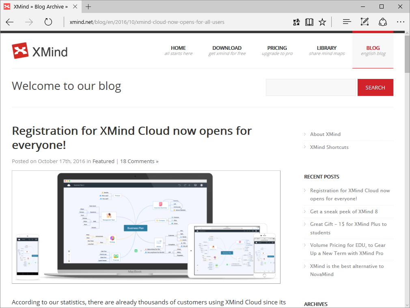Click the RECENT POSTS heading
This screenshot has width=410, height=308.
tap(322, 176)
